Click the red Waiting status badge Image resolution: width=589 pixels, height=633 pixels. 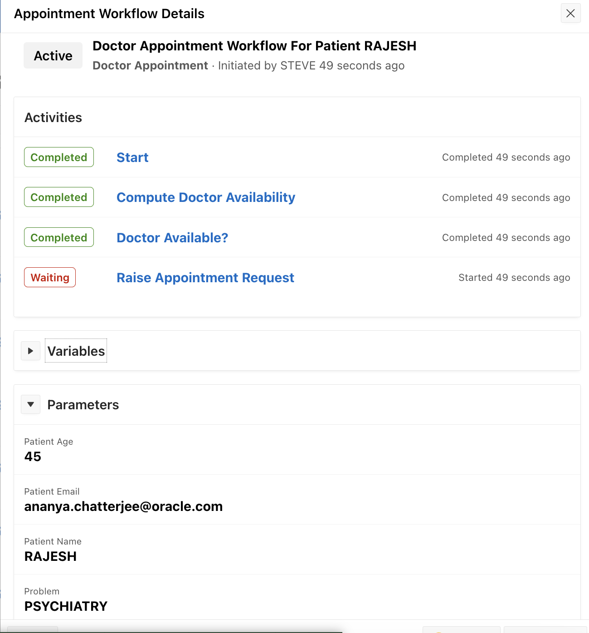pyautogui.click(x=50, y=277)
